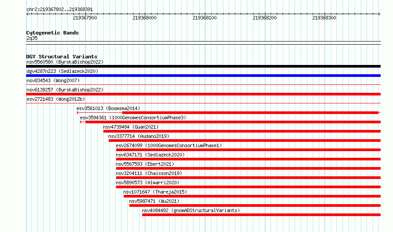The width and height of the screenshot is (393, 232).
Task: Click the esv2721483 (Wong2012b) label
Action: pos(56,99)
